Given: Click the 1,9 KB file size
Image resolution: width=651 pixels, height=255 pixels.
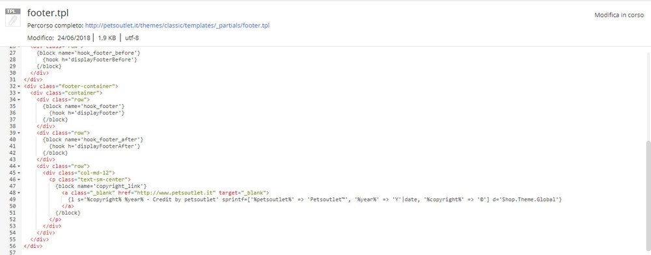Looking at the screenshot, I should tap(107, 38).
